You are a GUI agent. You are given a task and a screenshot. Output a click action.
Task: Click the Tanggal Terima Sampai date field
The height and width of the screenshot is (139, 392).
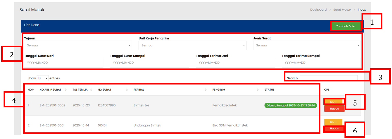coord(321,63)
